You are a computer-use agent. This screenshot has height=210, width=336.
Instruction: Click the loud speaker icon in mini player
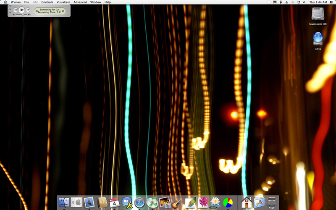(29, 15)
